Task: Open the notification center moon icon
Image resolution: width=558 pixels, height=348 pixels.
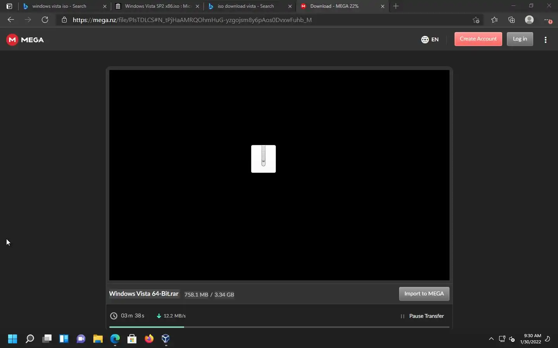Action: point(548,339)
